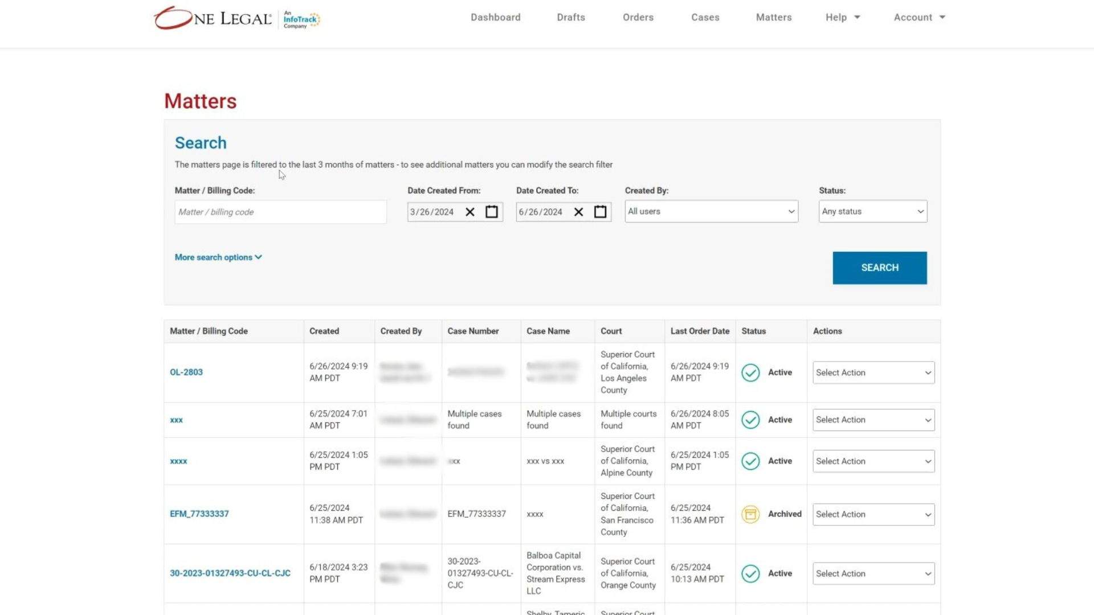
Task: Open the Drafts page
Action: (571, 17)
